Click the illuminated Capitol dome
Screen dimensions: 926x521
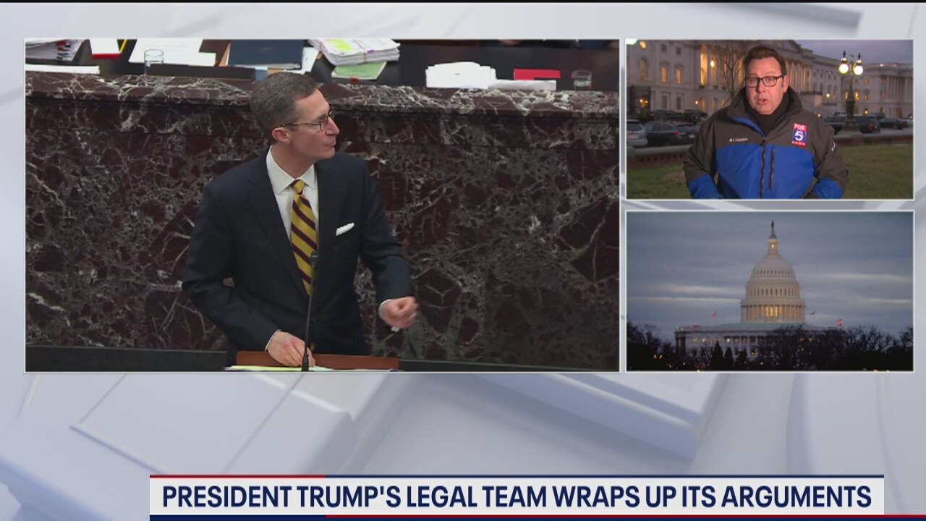pos(773,282)
